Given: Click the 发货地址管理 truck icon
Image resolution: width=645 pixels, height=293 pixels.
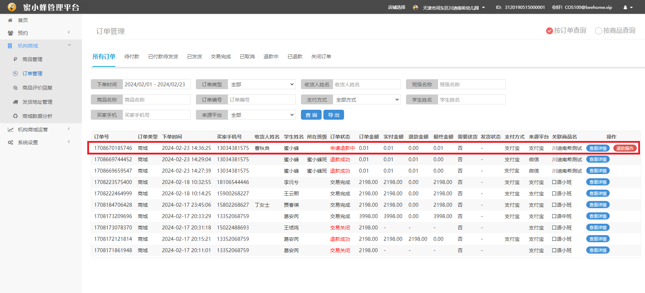Looking at the screenshot, I should (15, 102).
